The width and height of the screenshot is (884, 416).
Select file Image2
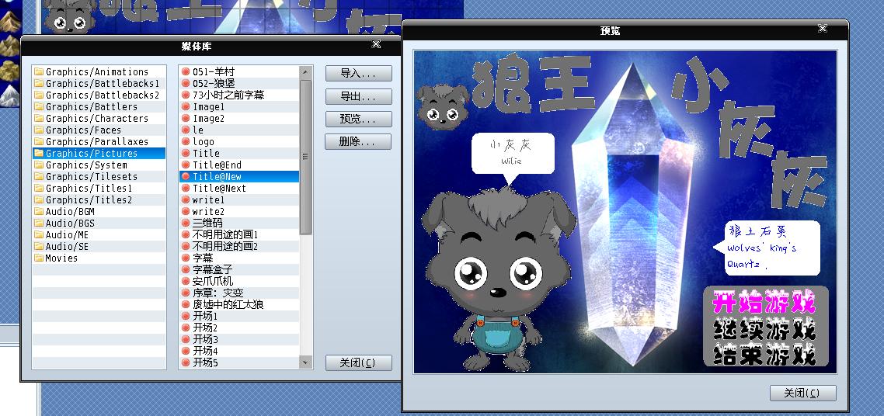point(239,118)
